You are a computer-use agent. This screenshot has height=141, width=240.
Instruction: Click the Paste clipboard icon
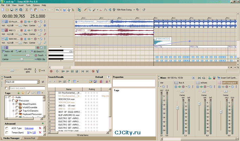pyautogui.click(x=36, y=10)
